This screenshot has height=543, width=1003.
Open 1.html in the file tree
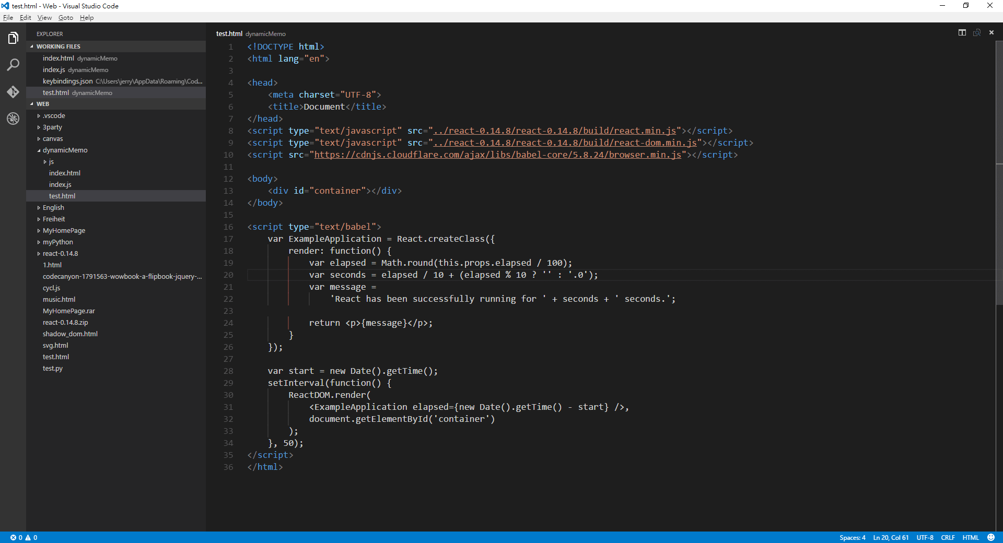click(116, 265)
